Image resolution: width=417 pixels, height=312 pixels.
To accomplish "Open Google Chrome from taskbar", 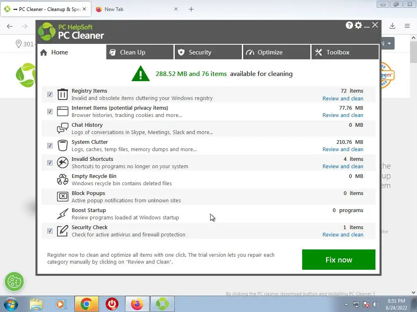I will coord(86,304).
